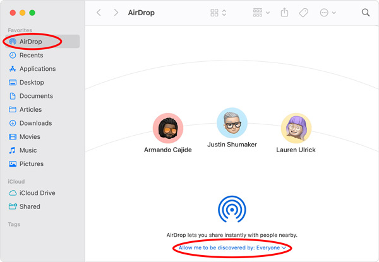Select Armando Cajide's avatar

168,128
